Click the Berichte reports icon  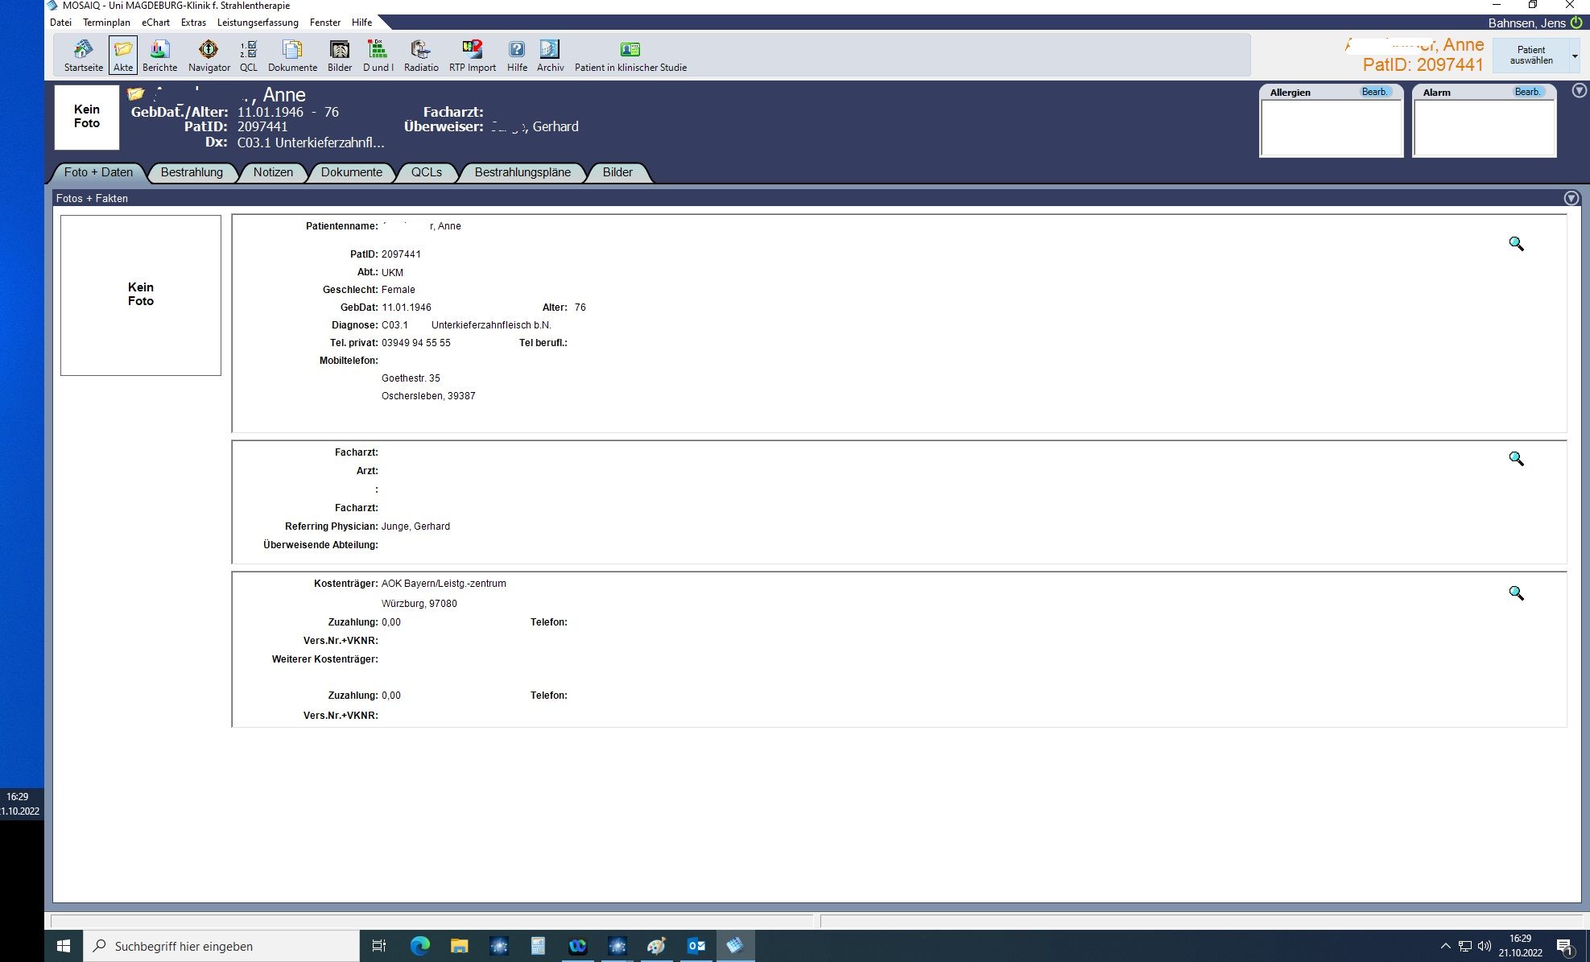click(x=159, y=55)
